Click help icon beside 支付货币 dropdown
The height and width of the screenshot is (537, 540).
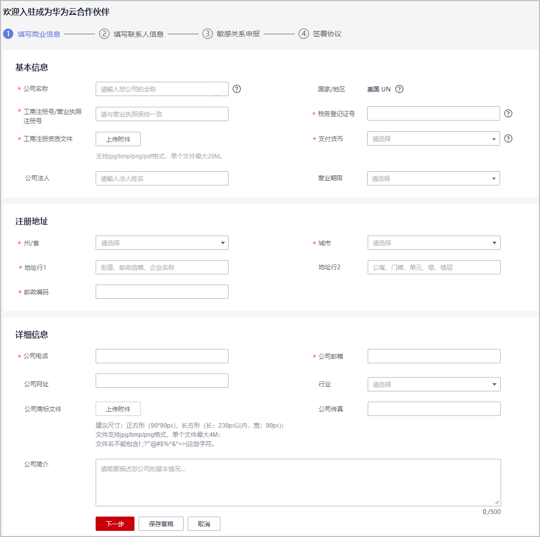pyautogui.click(x=508, y=138)
